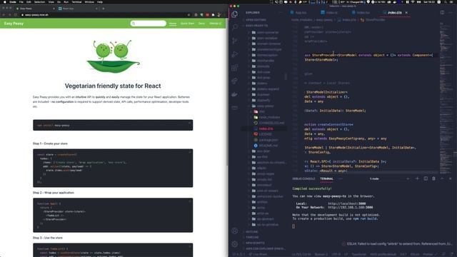
Task: Open GitHub link on Easy Peasy site
Action: [216, 24]
